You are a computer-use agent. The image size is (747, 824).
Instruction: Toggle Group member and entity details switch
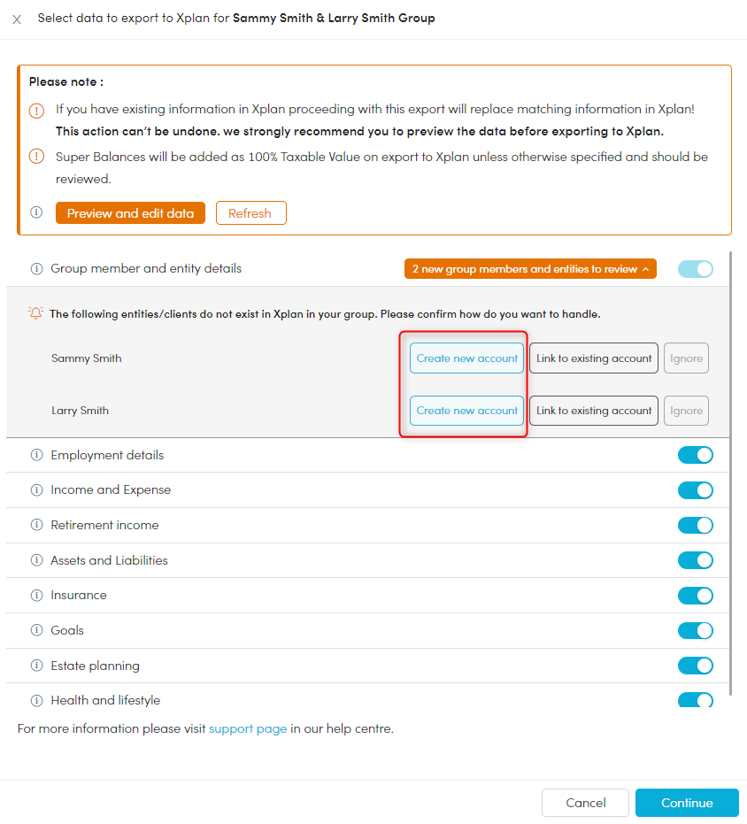pos(695,269)
